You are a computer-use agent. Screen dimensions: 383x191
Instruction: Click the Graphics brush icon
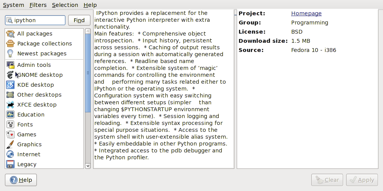10,144
